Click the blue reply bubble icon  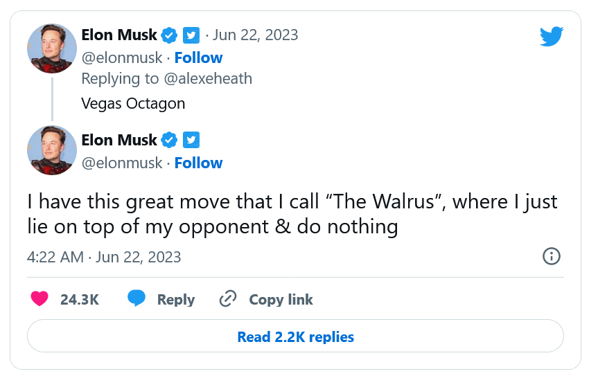(x=137, y=299)
